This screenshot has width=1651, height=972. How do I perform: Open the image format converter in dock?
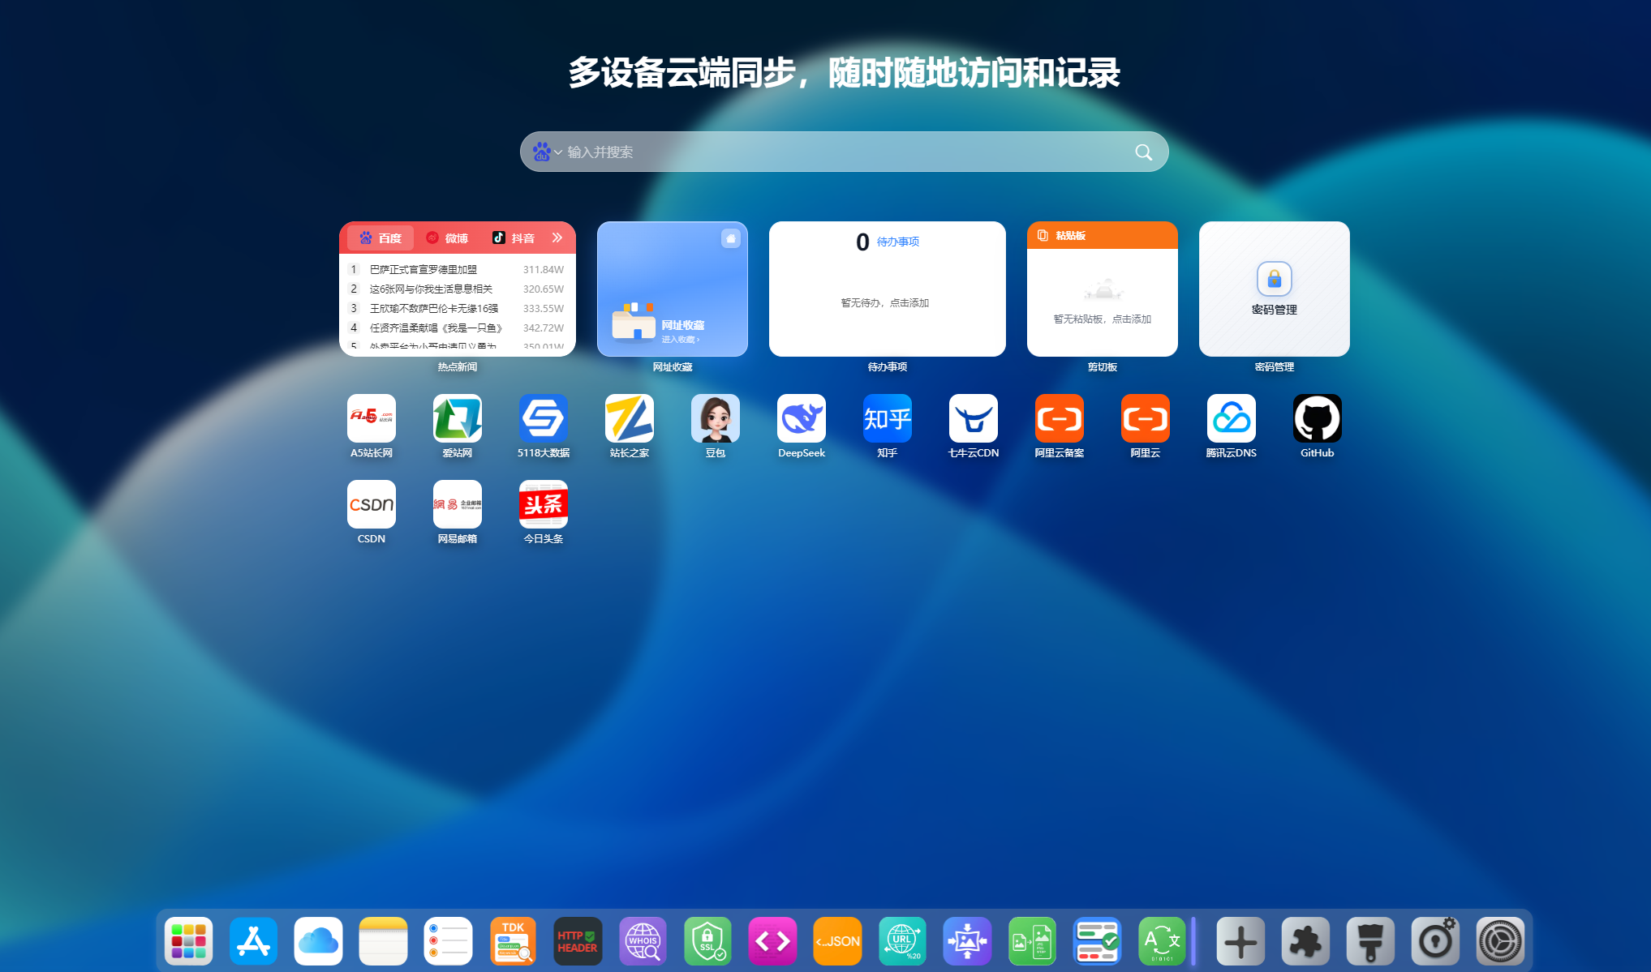(1032, 941)
